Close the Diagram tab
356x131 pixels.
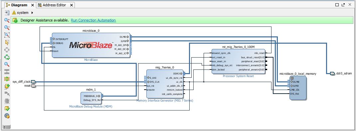33,5
